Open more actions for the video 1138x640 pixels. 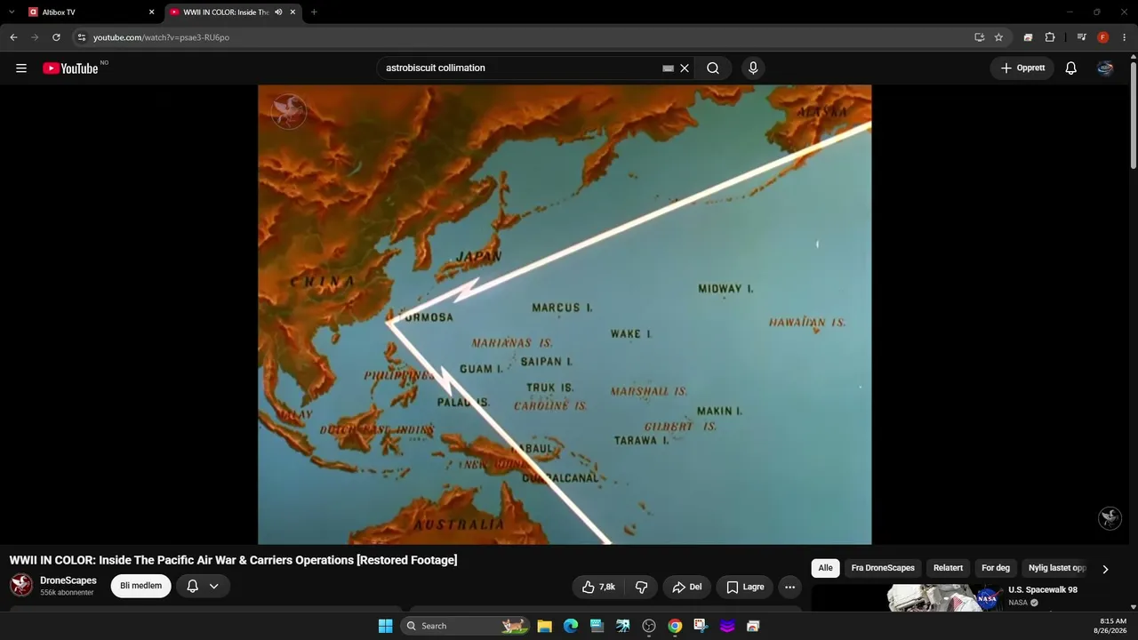789,587
